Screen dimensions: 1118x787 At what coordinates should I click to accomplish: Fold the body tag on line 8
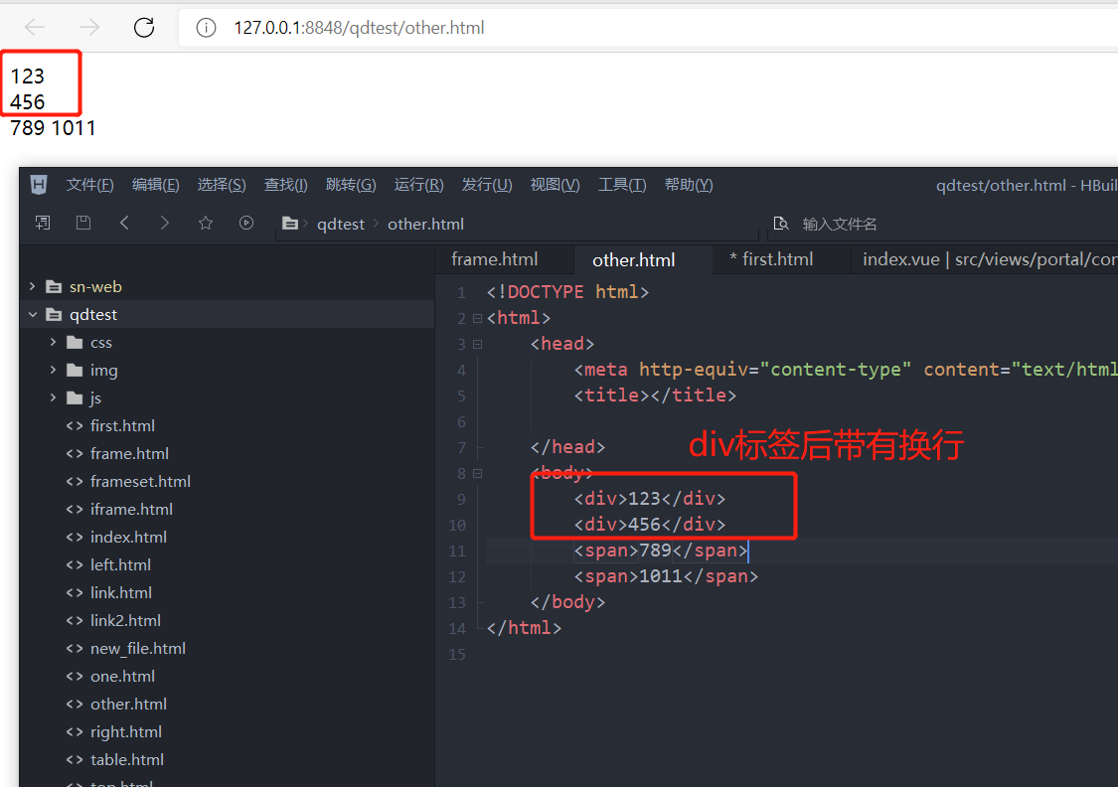click(478, 473)
